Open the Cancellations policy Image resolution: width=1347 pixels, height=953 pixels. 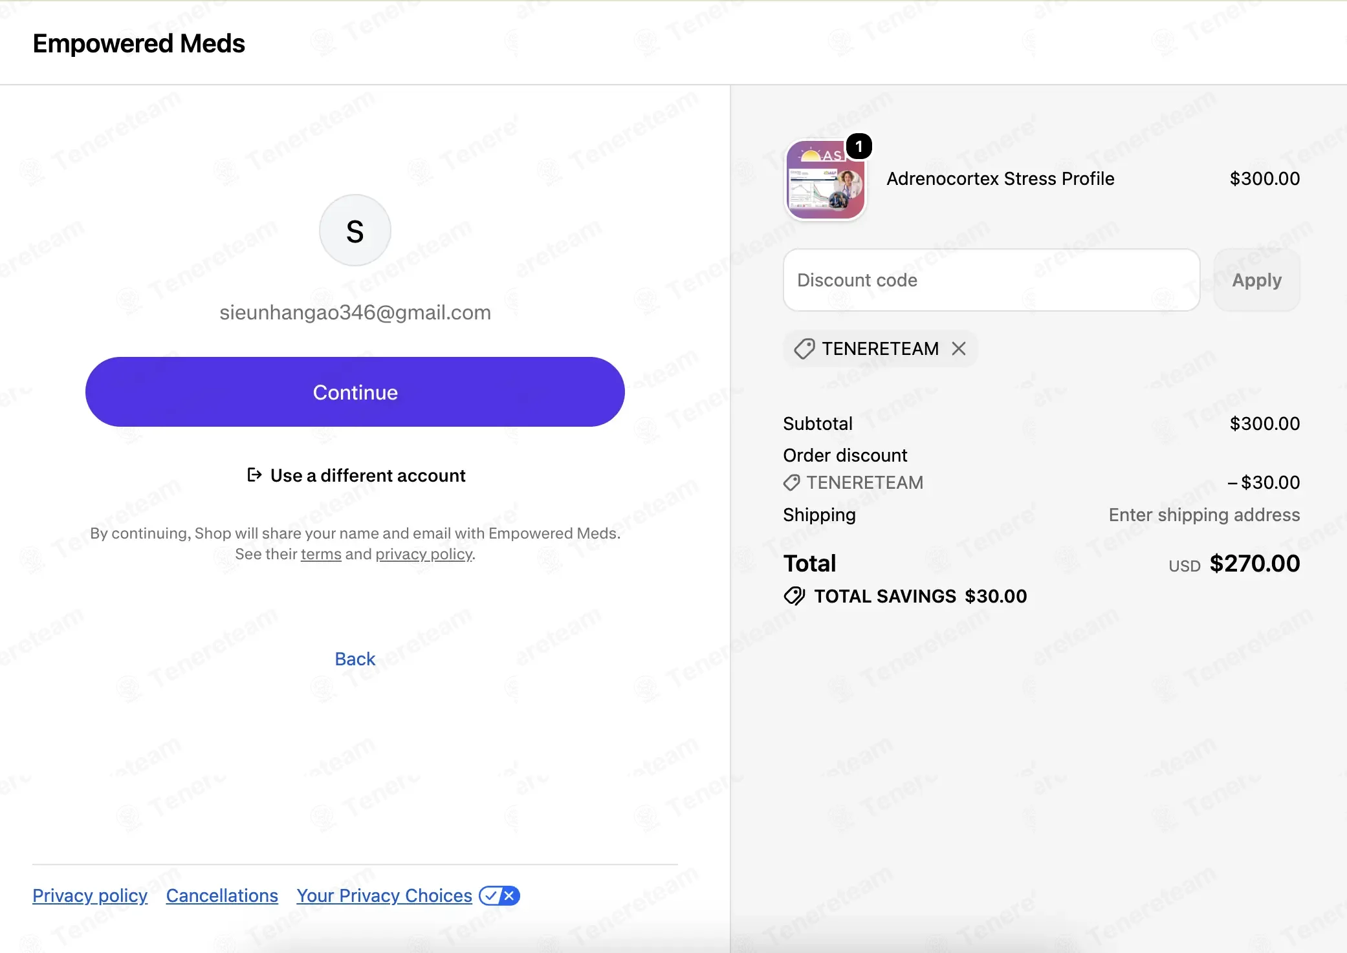(222, 895)
